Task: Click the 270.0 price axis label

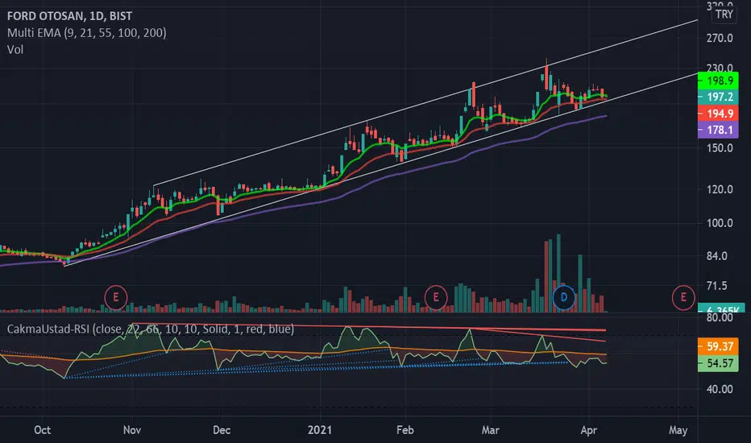Action: point(720,38)
